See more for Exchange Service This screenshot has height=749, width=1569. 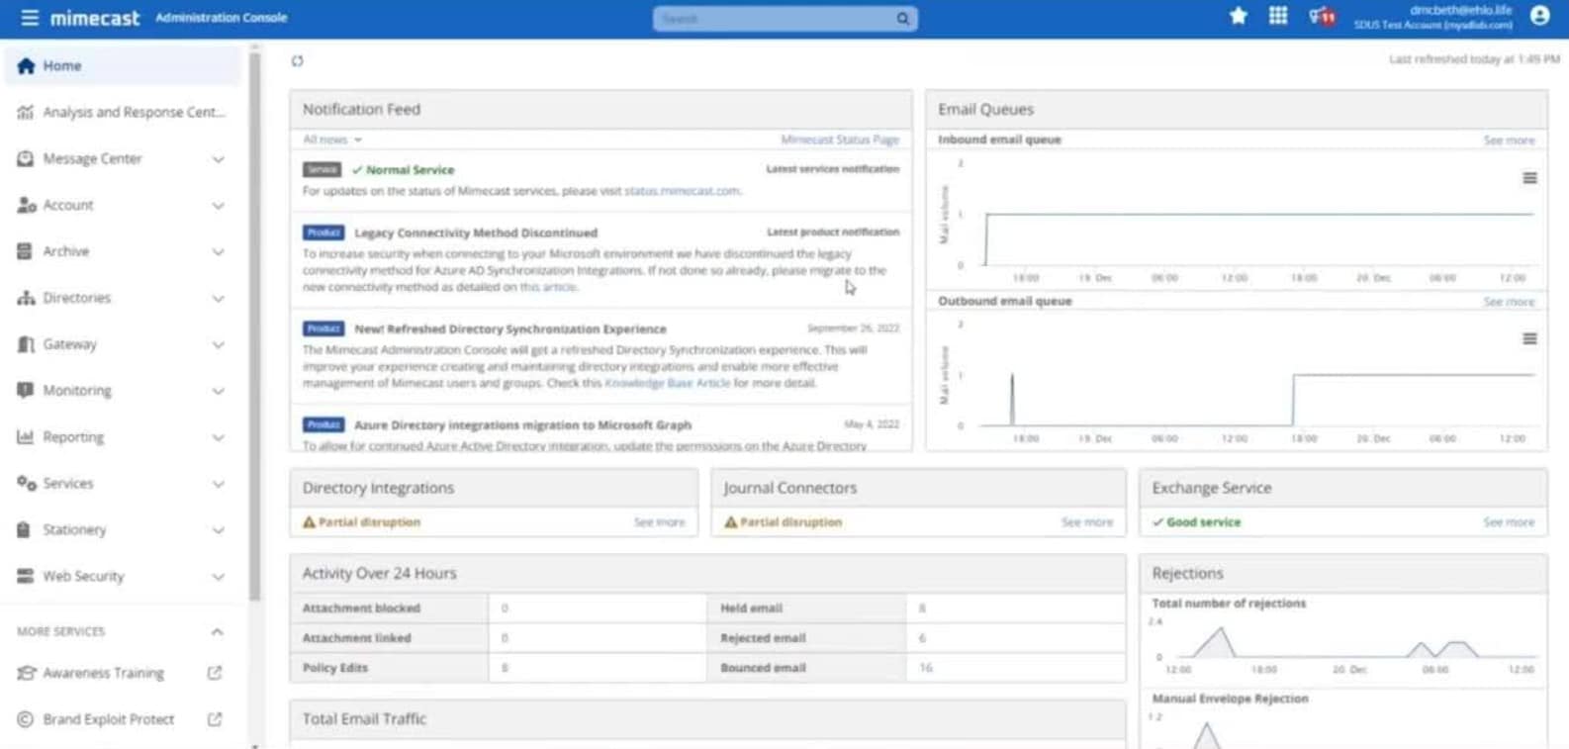pos(1509,522)
